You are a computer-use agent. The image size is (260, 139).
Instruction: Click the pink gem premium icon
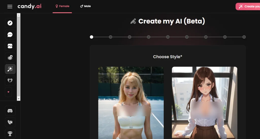pyautogui.click(x=8, y=92)
